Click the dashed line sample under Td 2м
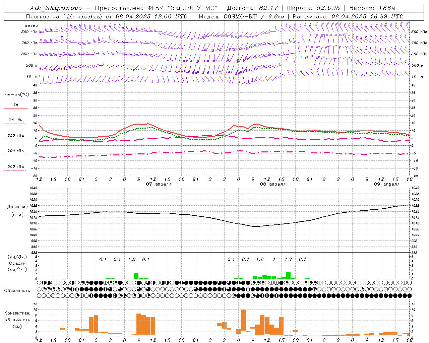The image size is (429, 343). 15,124
